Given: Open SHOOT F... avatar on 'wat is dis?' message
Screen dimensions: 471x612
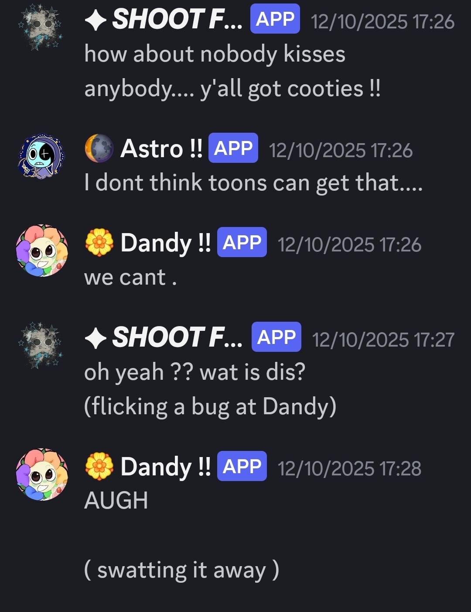Looking at the screenshot, I should point(41,346).
